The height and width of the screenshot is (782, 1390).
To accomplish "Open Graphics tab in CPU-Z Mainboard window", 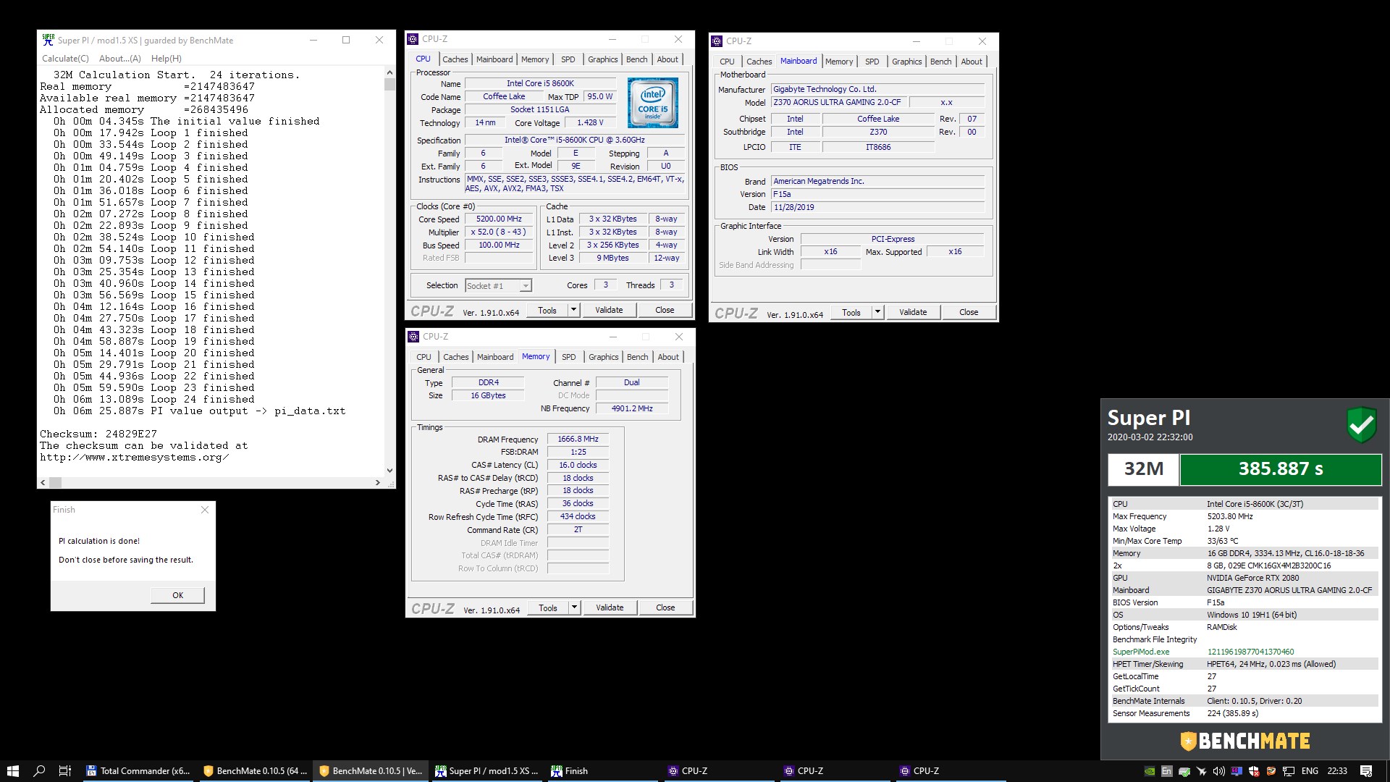I will (907, 62).
